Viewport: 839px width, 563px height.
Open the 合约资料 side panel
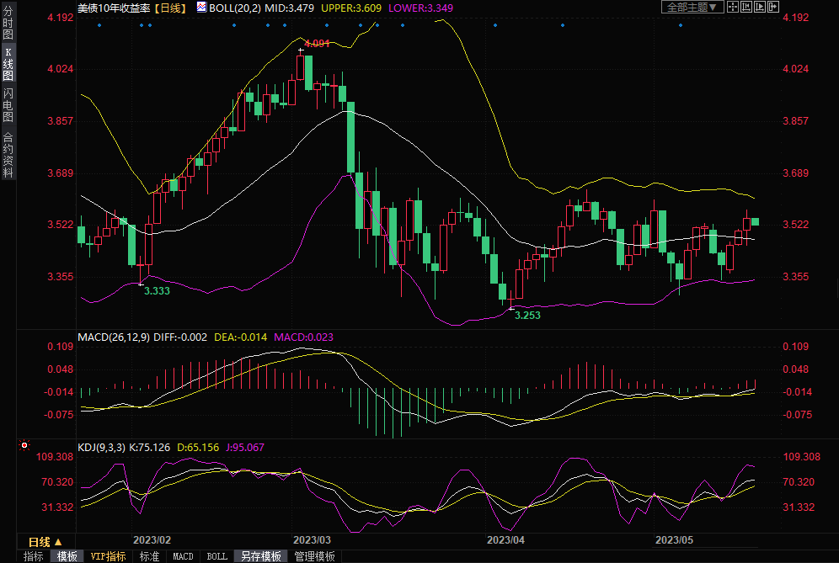pos(8,154)
